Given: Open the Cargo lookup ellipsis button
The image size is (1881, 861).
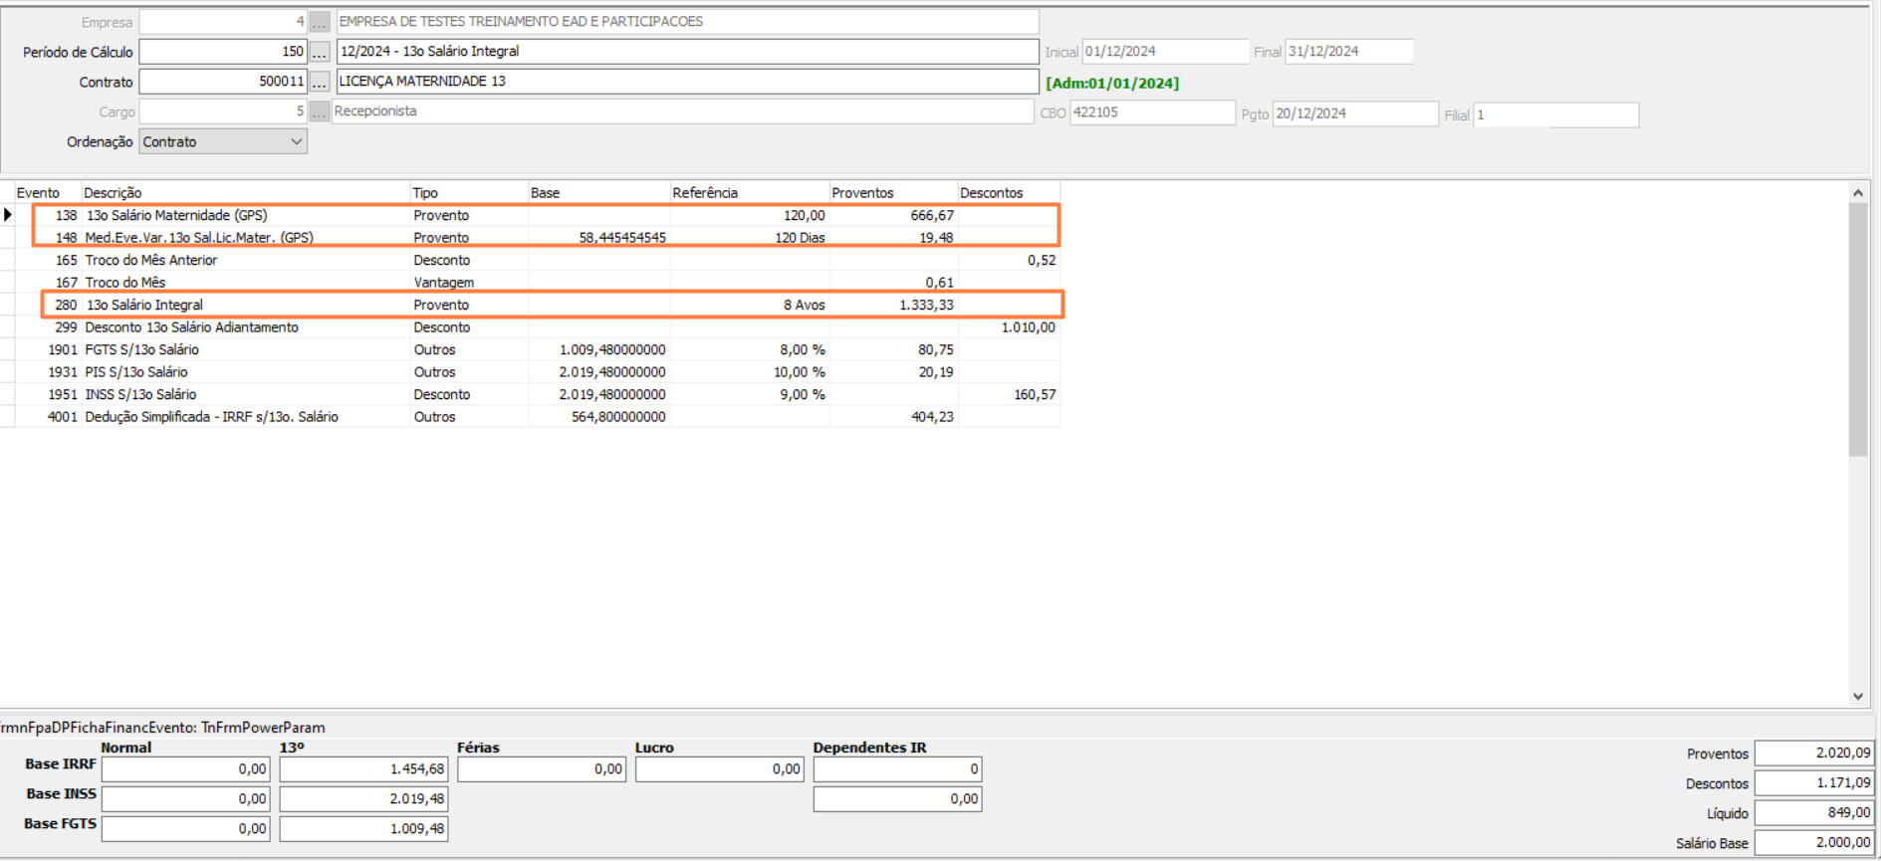Looking at the screenshot, I should 319,112.
